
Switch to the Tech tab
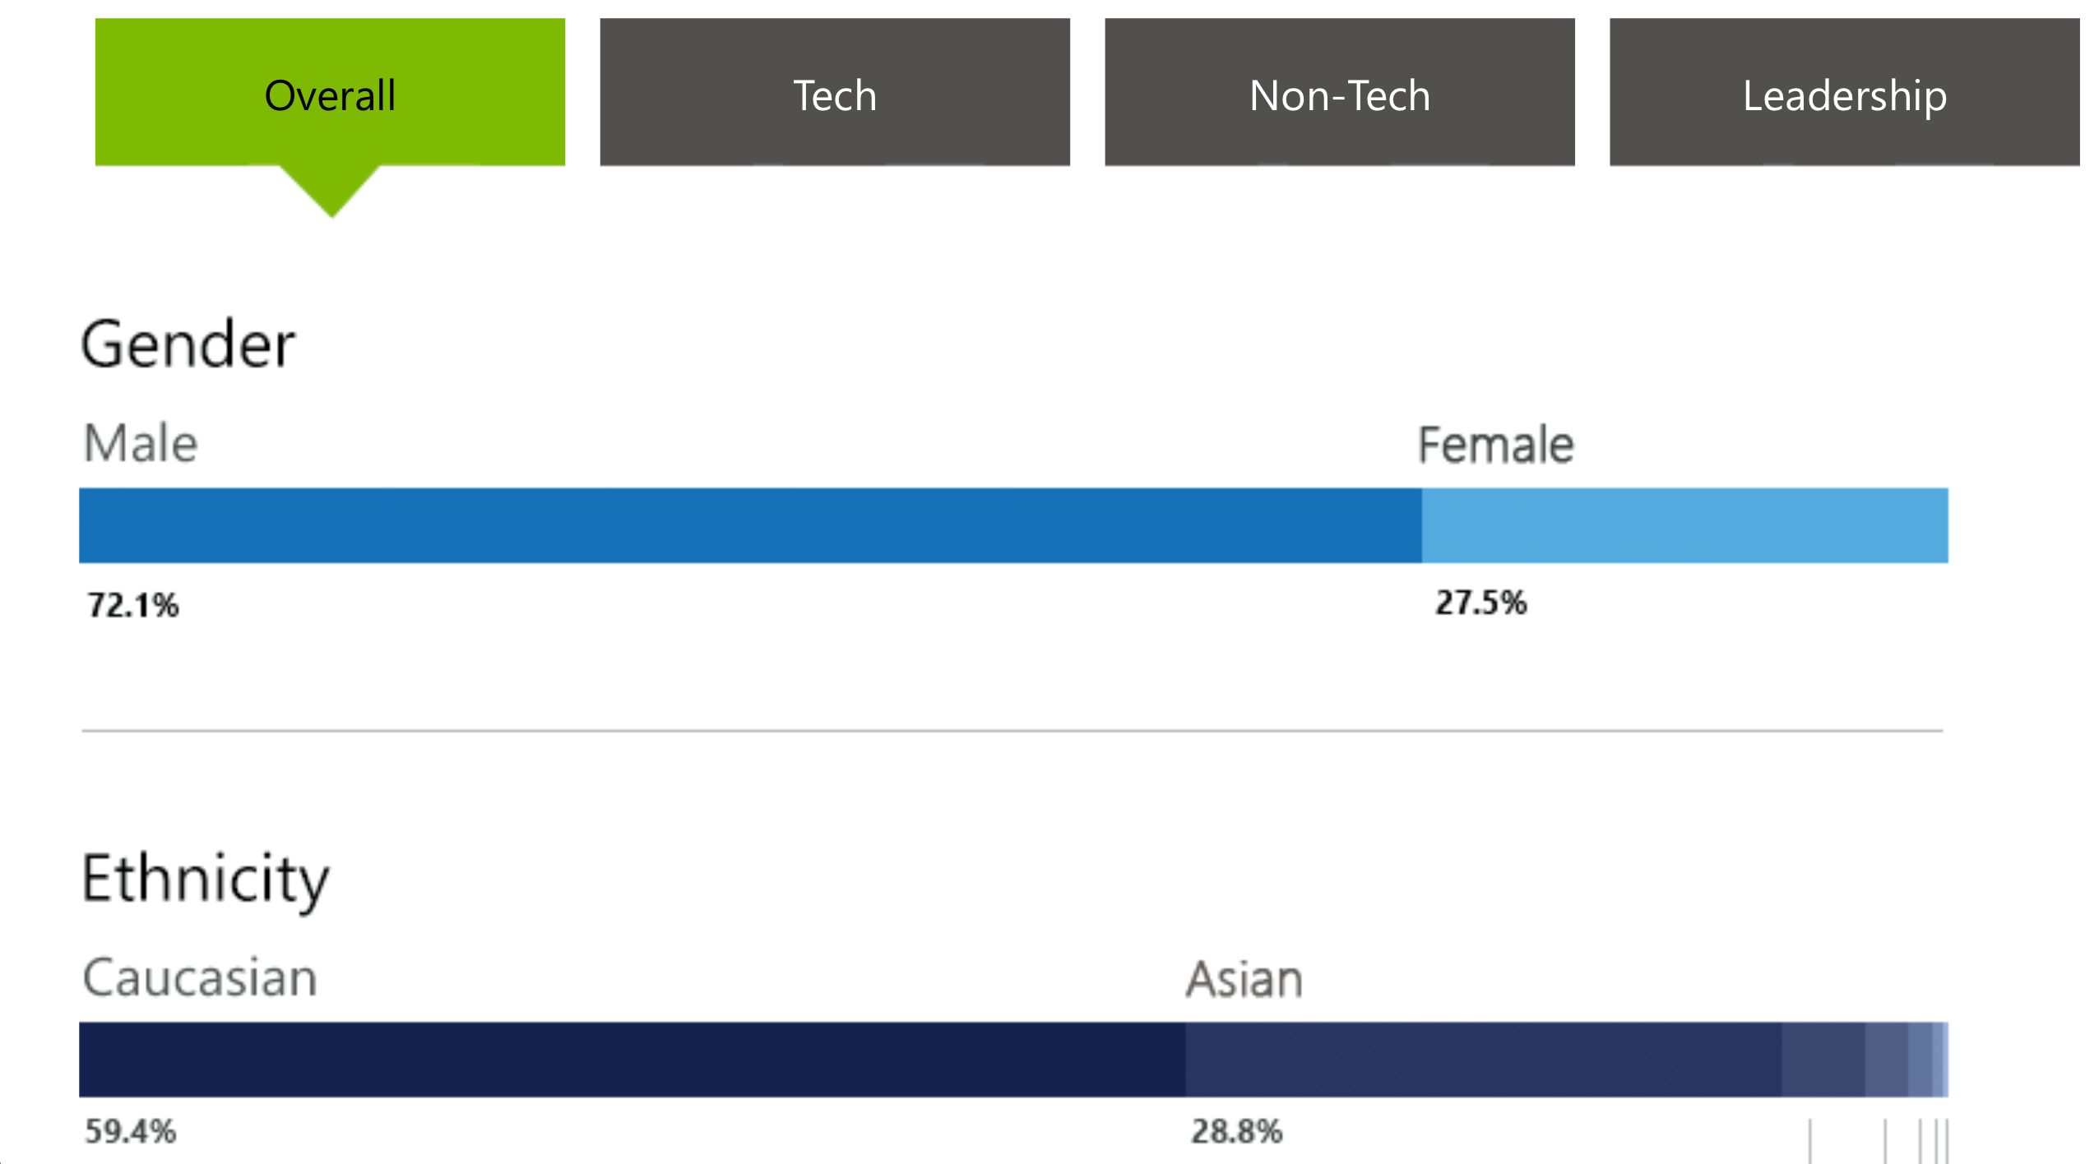[834, 93]
